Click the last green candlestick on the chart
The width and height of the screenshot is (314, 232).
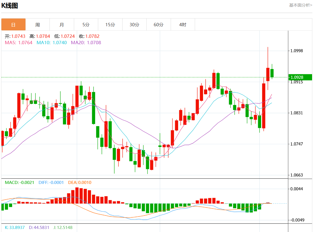[x=272, y=73]
